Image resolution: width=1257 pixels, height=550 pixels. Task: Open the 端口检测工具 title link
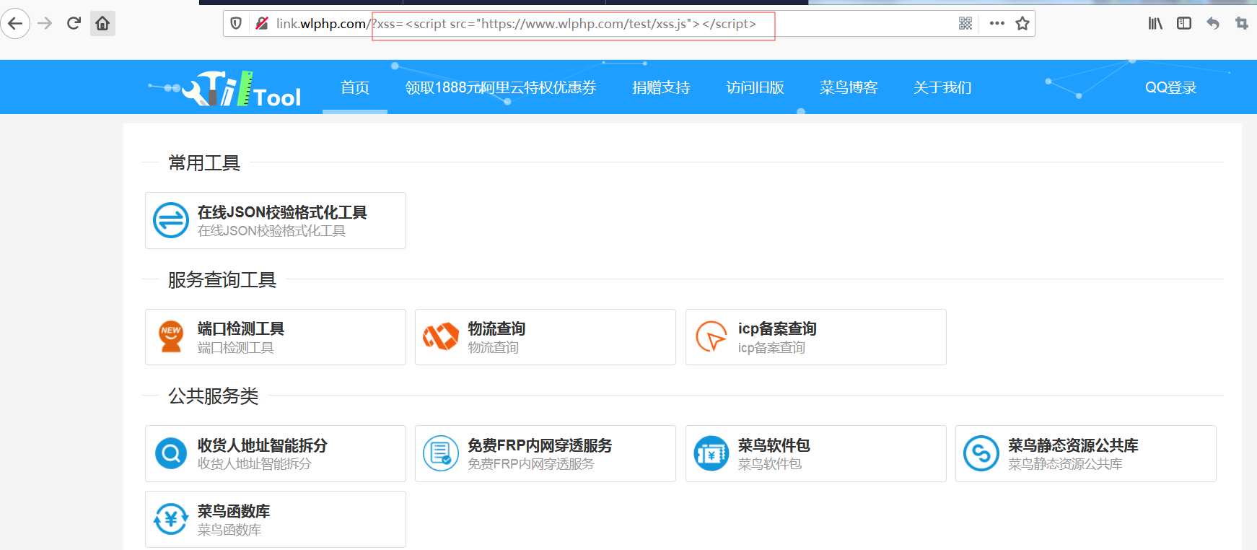pyautogui.click(x=241, y=328)
